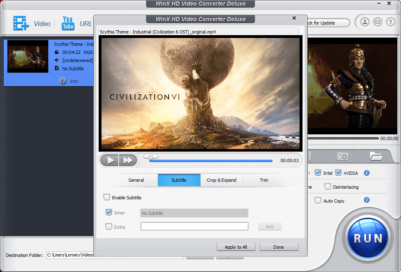Click the Add subtitle button
This screenshot has height=272, width=401.
point(270,227)
